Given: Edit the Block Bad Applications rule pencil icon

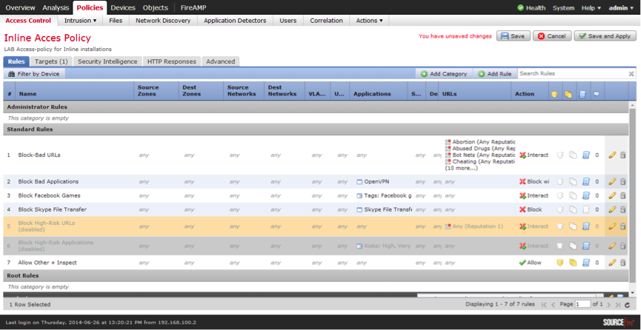Looking at the screenshot, I should [612, 182].
